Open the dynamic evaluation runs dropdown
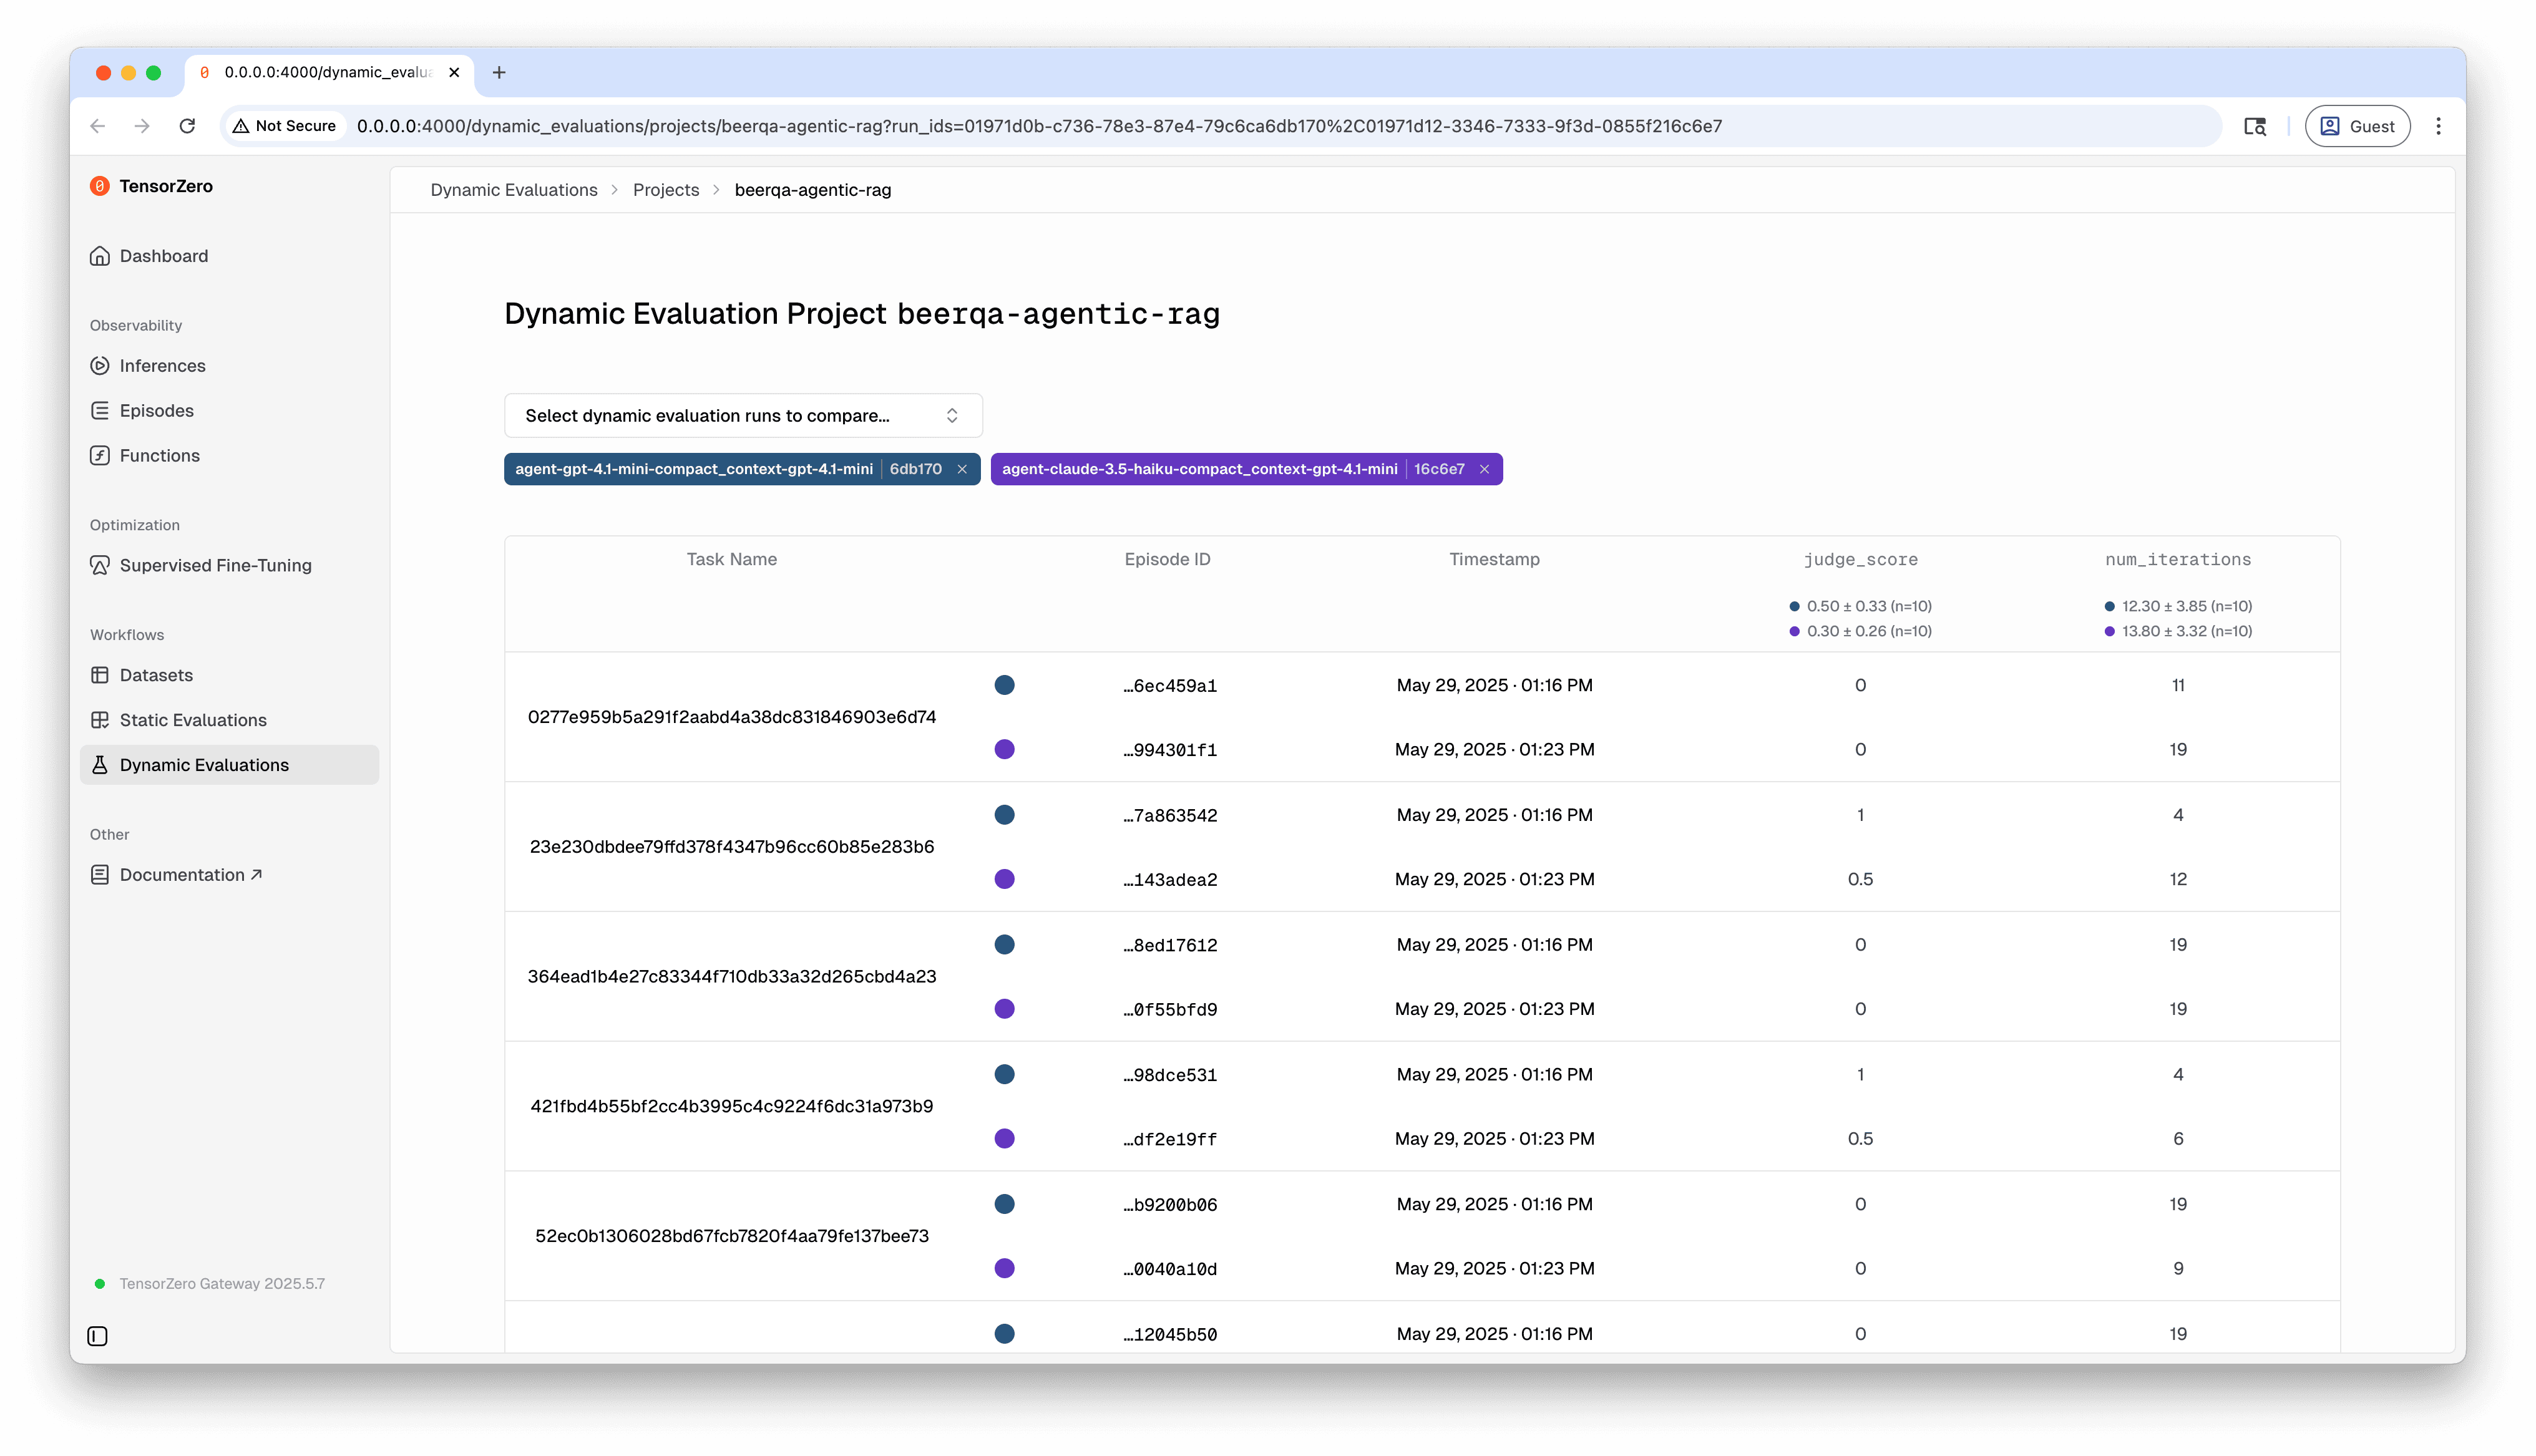The width and height of the screenshot is (2536, 1456). 741,415
